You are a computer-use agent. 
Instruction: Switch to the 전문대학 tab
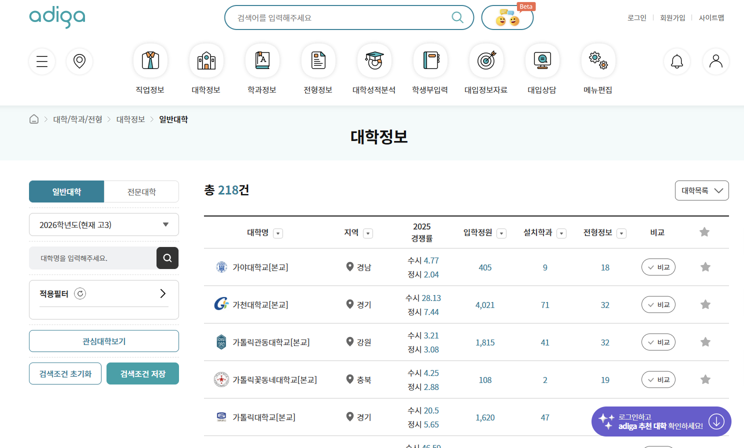click(141, 191)
